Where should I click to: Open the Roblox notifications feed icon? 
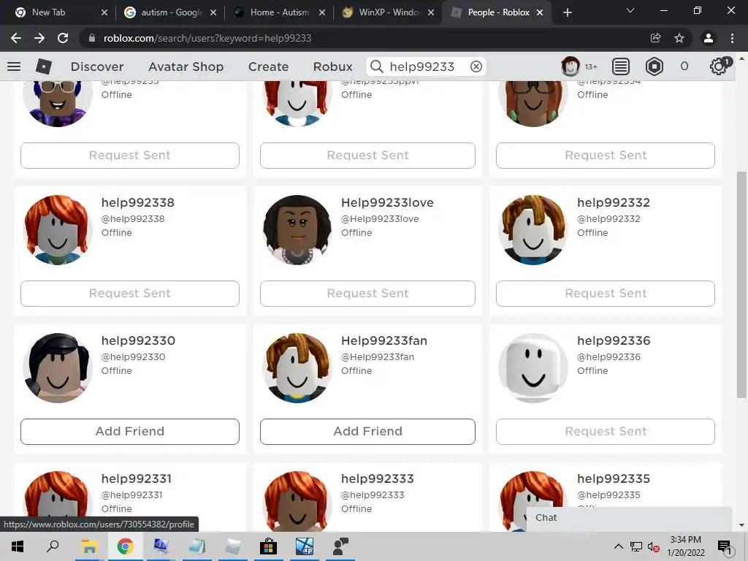tap(621, 66)
